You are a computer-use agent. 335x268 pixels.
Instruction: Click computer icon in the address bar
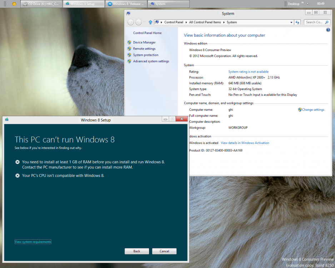157,22
